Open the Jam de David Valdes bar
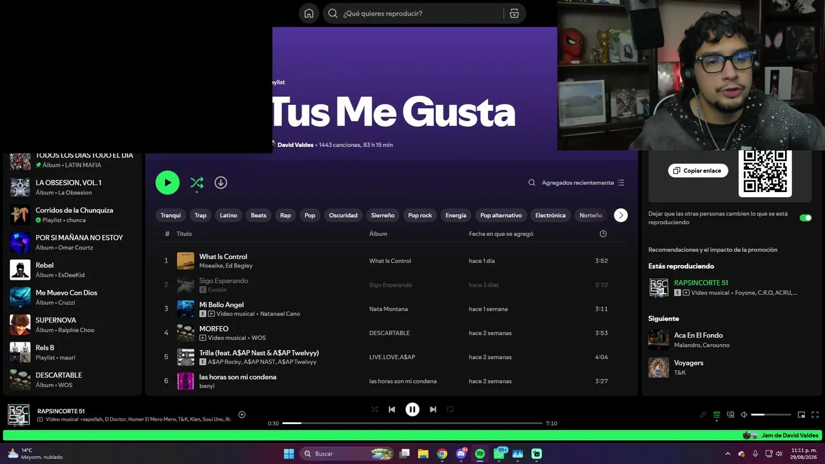This screenshot has height=464, width=825. click(x=412, y=436)
